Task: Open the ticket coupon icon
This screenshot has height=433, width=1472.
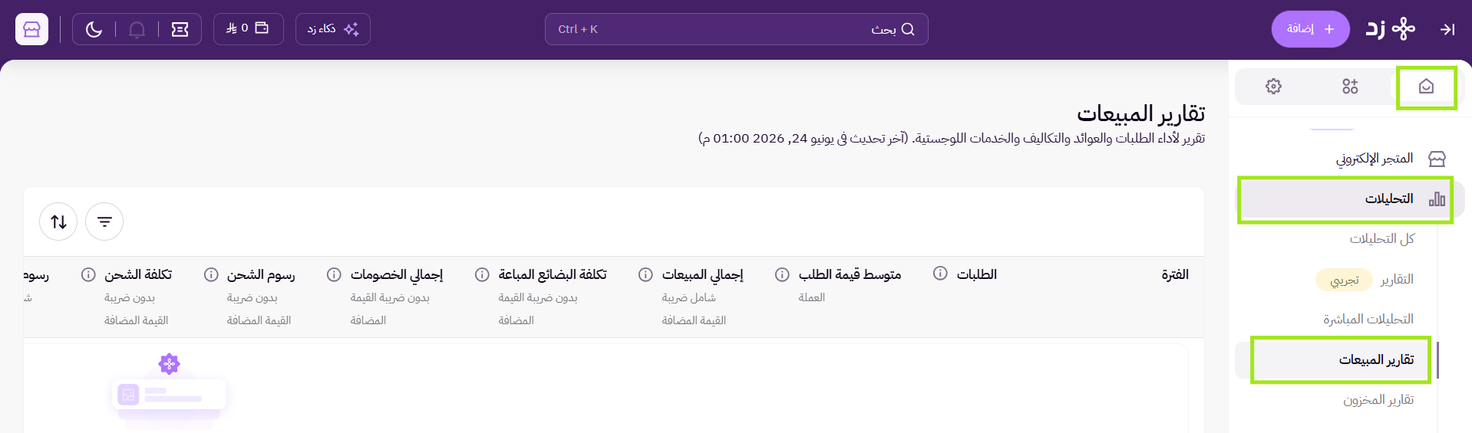Action: (180, 29)
